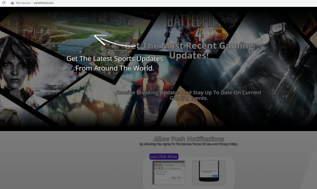Click the city landscape river game image
Screen dimensions: 317x189
(77, 31)
